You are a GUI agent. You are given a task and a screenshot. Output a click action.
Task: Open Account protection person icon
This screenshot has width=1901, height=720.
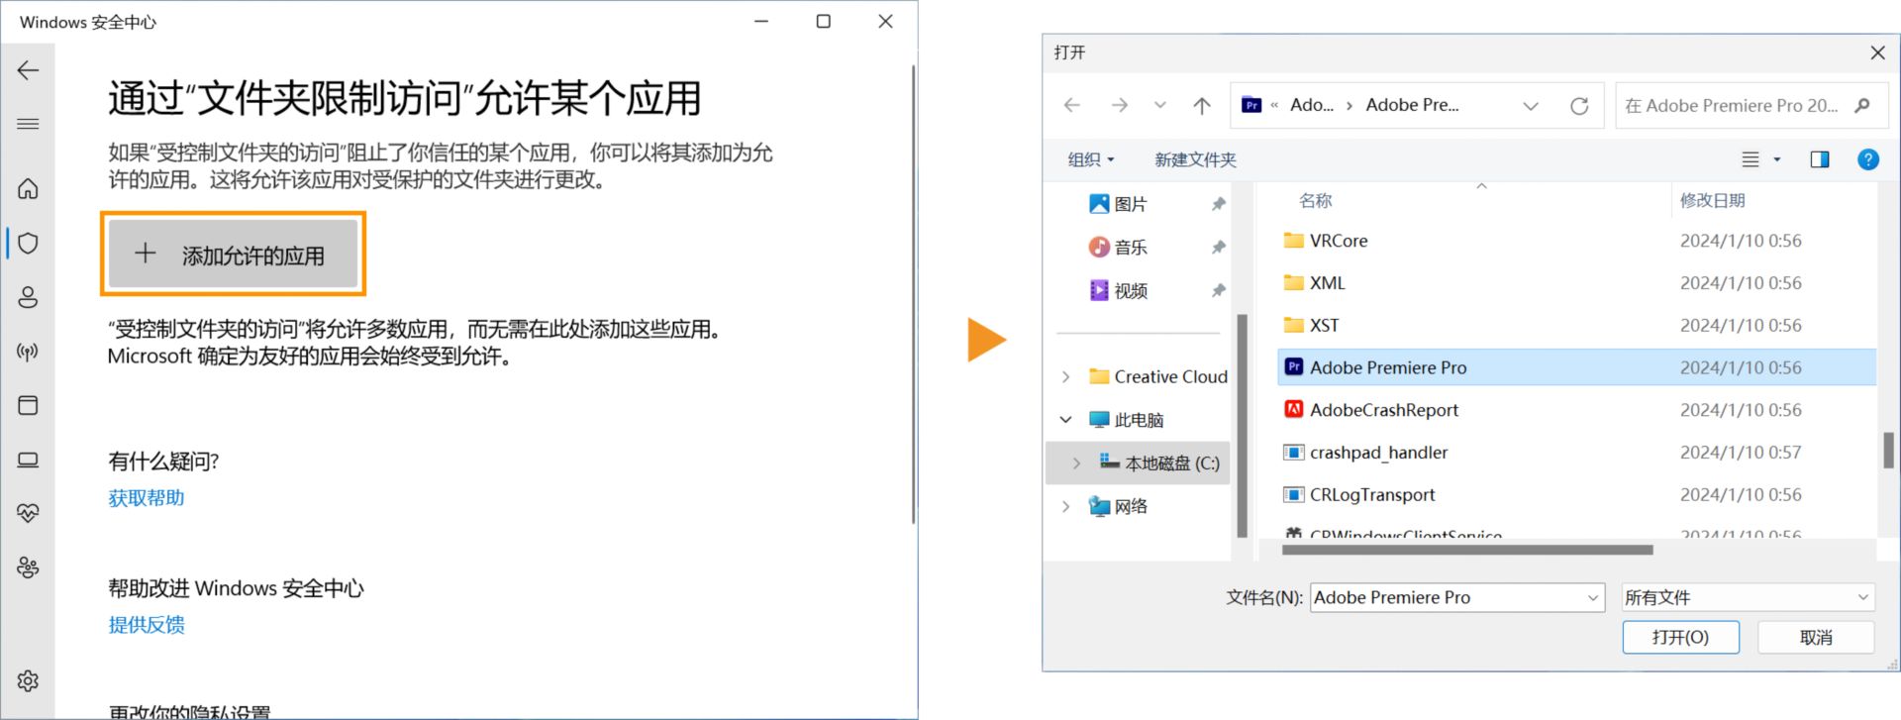(x=28, y=297)
